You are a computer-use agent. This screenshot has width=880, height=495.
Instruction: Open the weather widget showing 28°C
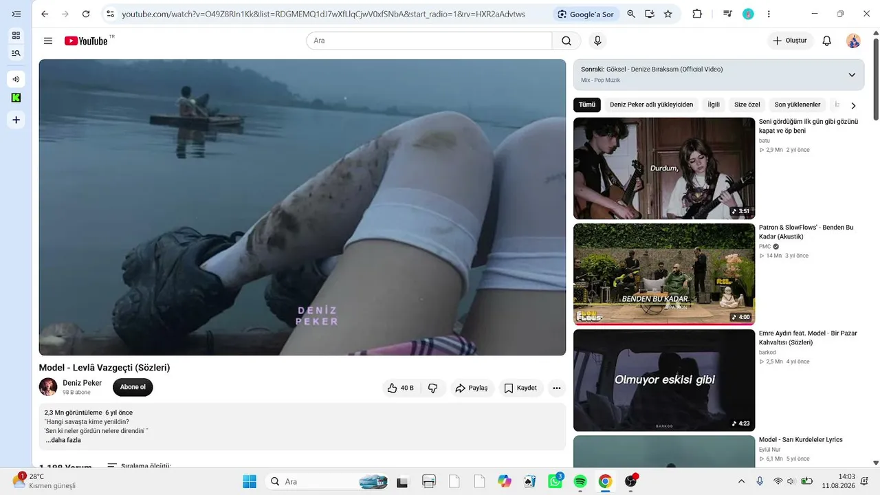[44, 481]
